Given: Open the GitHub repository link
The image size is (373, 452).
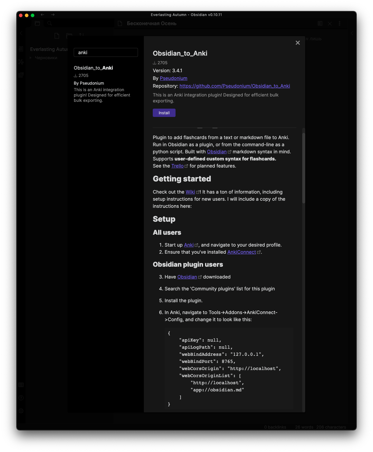Looking at the screenshot, I should (234, 86).
